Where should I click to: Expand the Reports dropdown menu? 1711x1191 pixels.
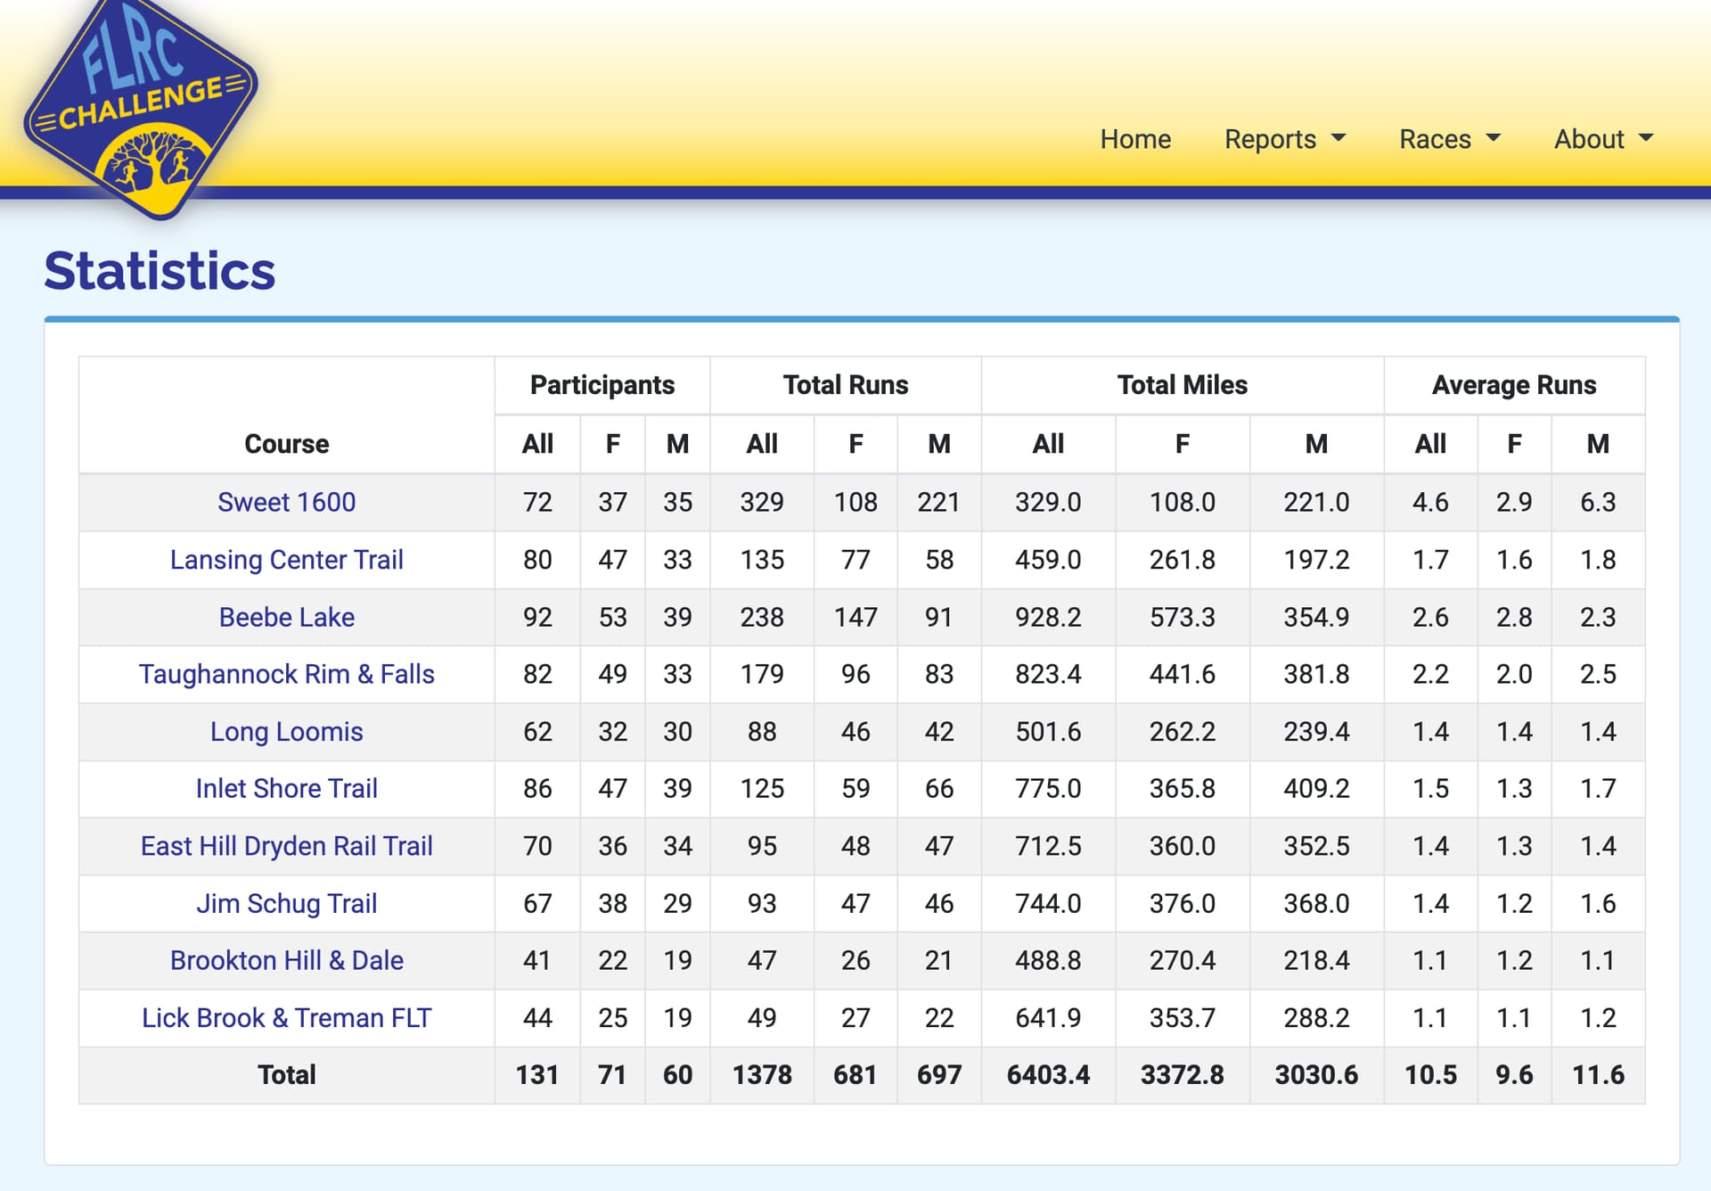click(x=1284, y=139)
